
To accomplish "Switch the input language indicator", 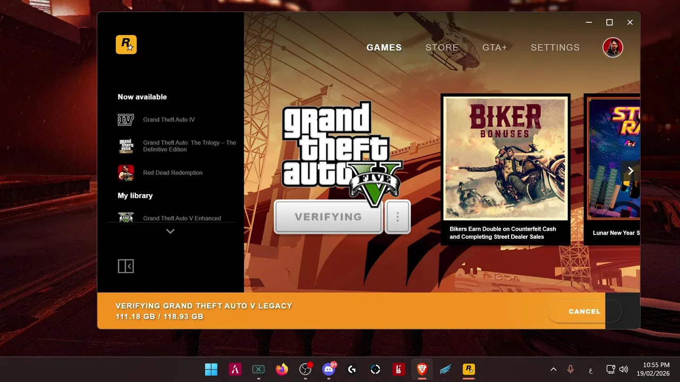I will (x=590, y=370).
